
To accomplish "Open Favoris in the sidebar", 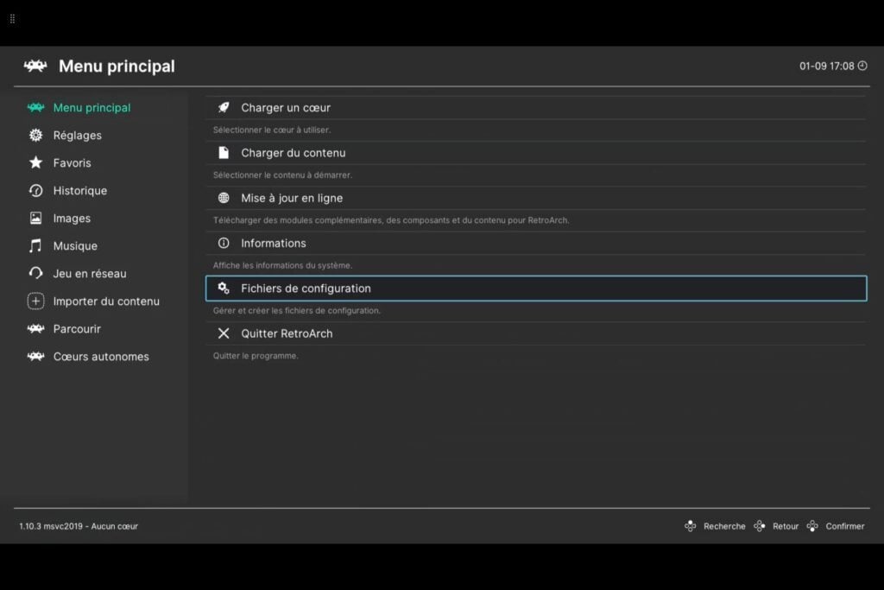I will coord(73,163).
